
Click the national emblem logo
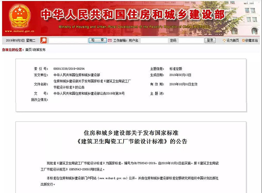click(x=20, y=17)
